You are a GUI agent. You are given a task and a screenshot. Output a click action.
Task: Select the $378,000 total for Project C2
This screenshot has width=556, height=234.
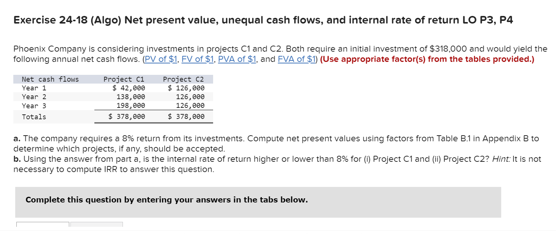tap(187, 117)
